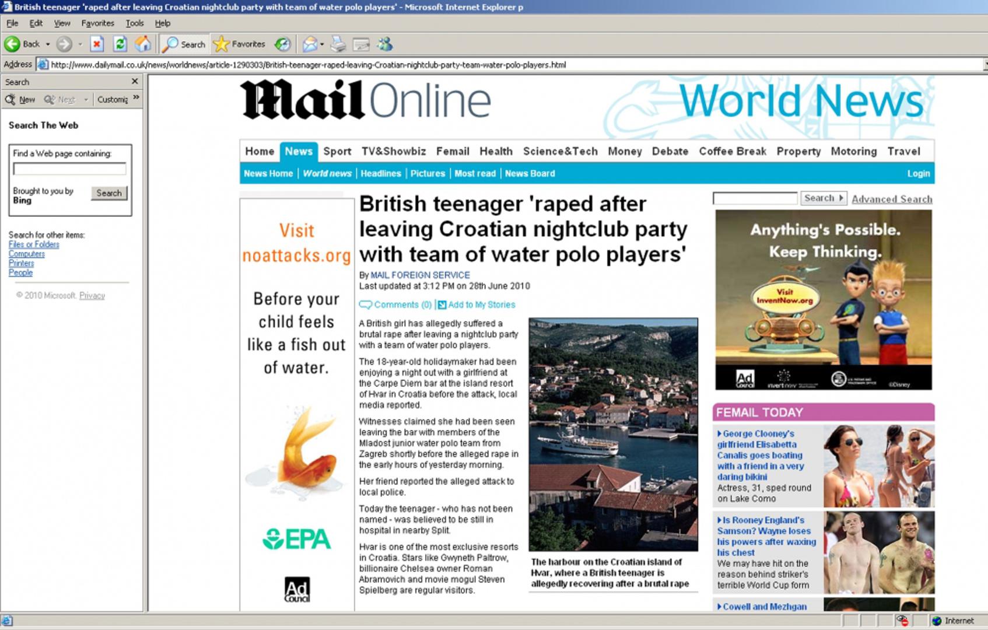Screen dimensions: 988x630
Task: Close the Search side panel
Action: [135, 82]
